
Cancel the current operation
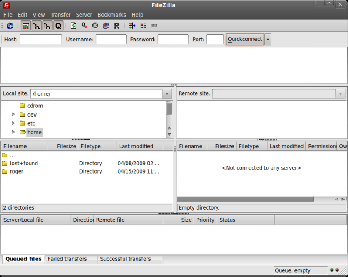click(x=95, y=25)
